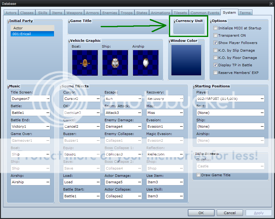
Task: Click the Cancel button
Action: 230,213
